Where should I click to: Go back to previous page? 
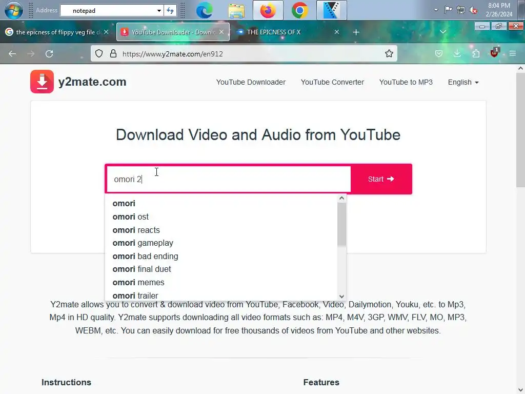[x=12, y=53]
